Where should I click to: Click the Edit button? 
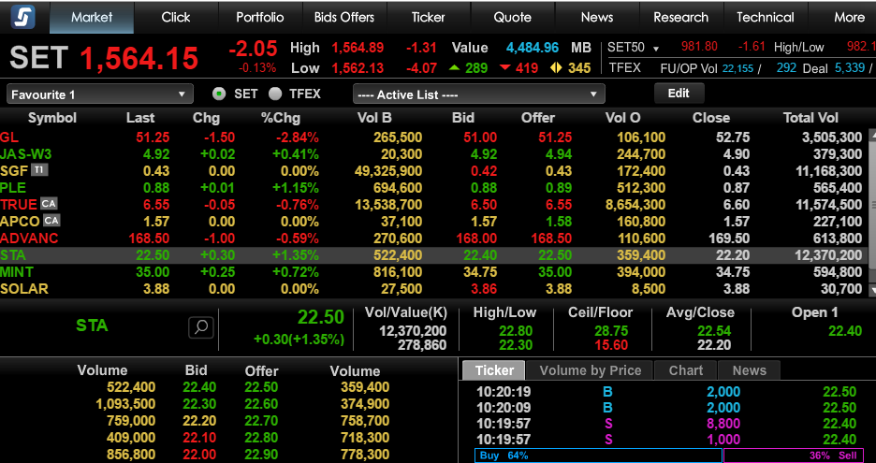pos(679,94)
